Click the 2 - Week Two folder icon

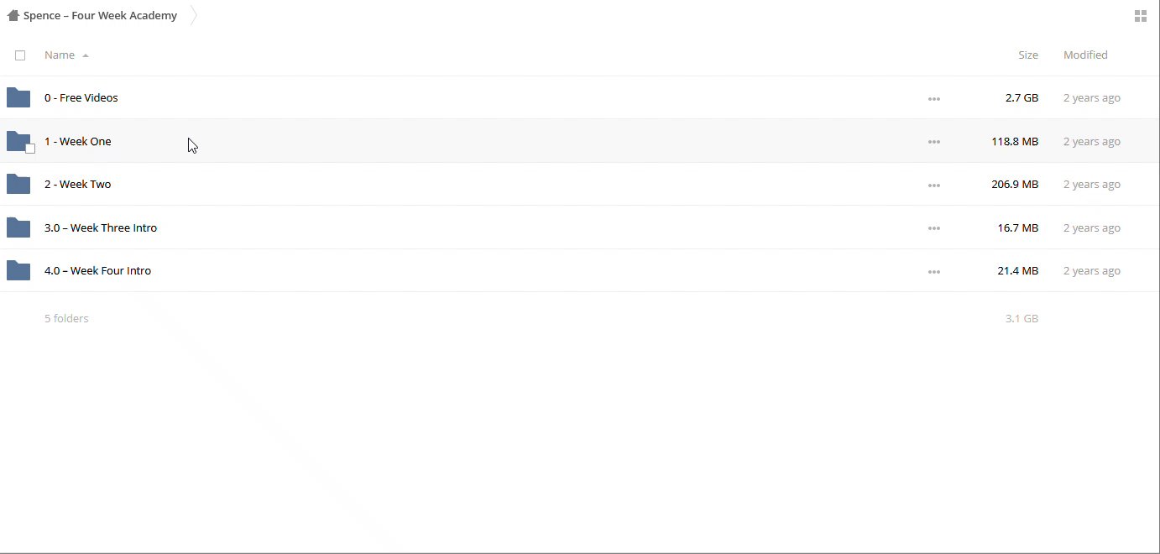point(18,185)
